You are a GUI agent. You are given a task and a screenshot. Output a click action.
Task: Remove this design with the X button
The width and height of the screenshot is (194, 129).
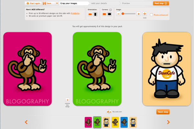tap(68, 100)
